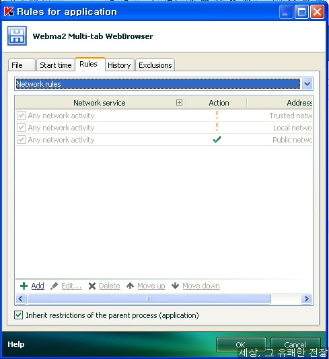The height and width of the screenshot is (359, 329).
Task: Click the Move down arrow icon
Action: pyautogui.click(x=176, y=286)
